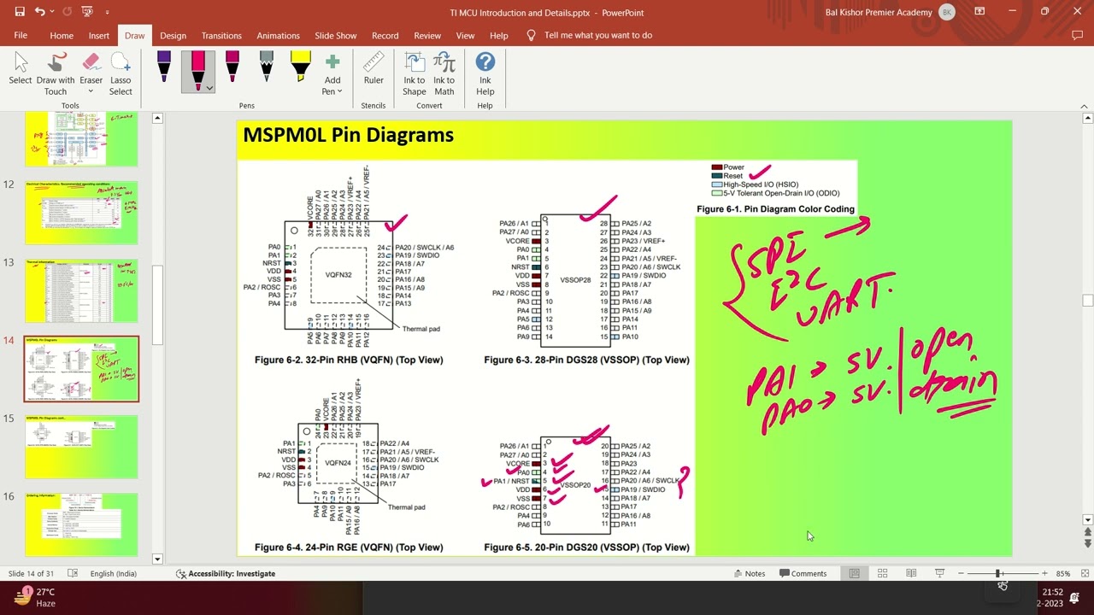Click spell check icon in status bar
This screenshot has height=615, width=1094.
coord(73,573)
